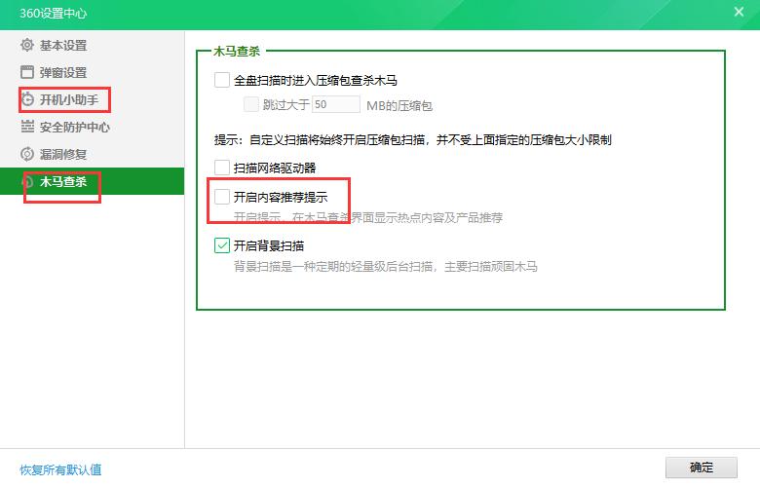Select the highlighted 木马查杀 menu item
Screen dimensions: 760x487
[x=93, y=181]
